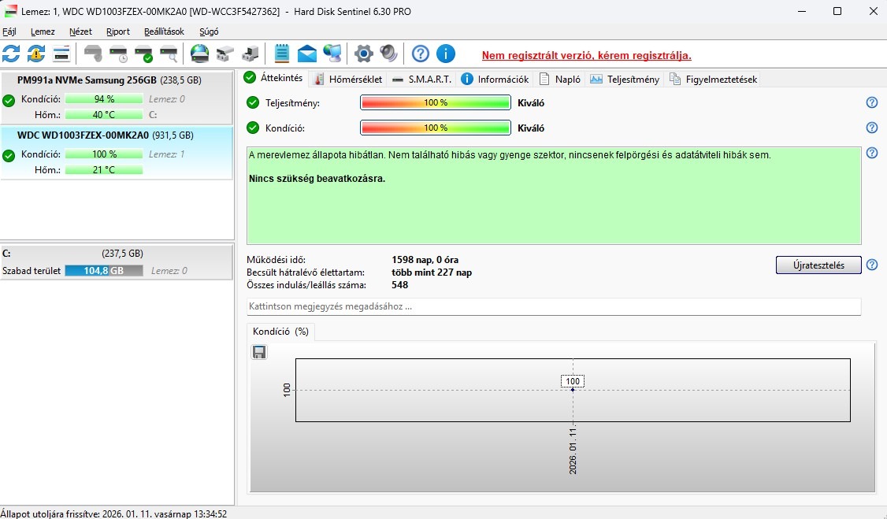This screenshot has width=887, height=519.
Task: Click the disk with green checkmark icon
Action: tap(143, 54)
